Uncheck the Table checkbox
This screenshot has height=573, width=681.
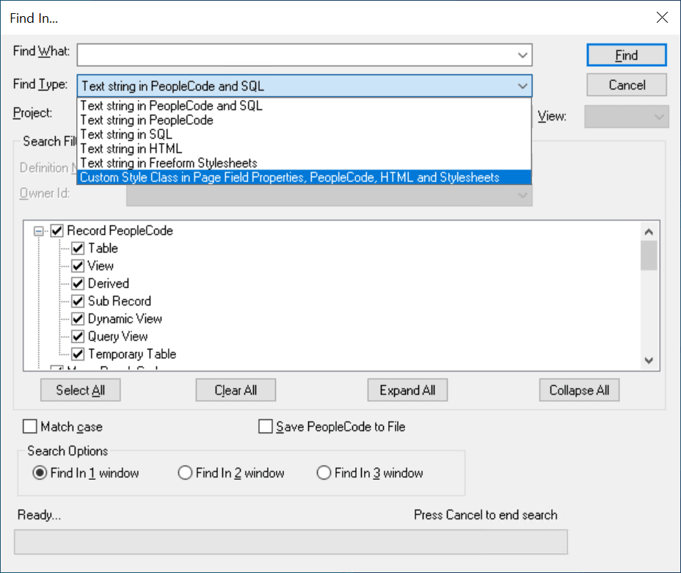pos(78,248)
